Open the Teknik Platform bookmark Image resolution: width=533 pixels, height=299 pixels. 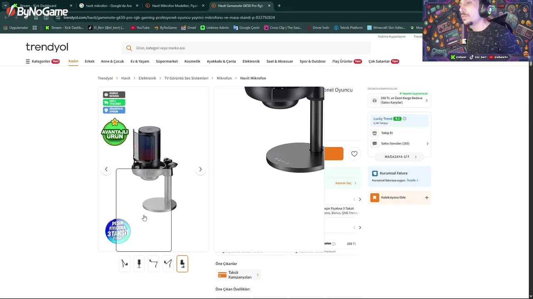[348, 28]
